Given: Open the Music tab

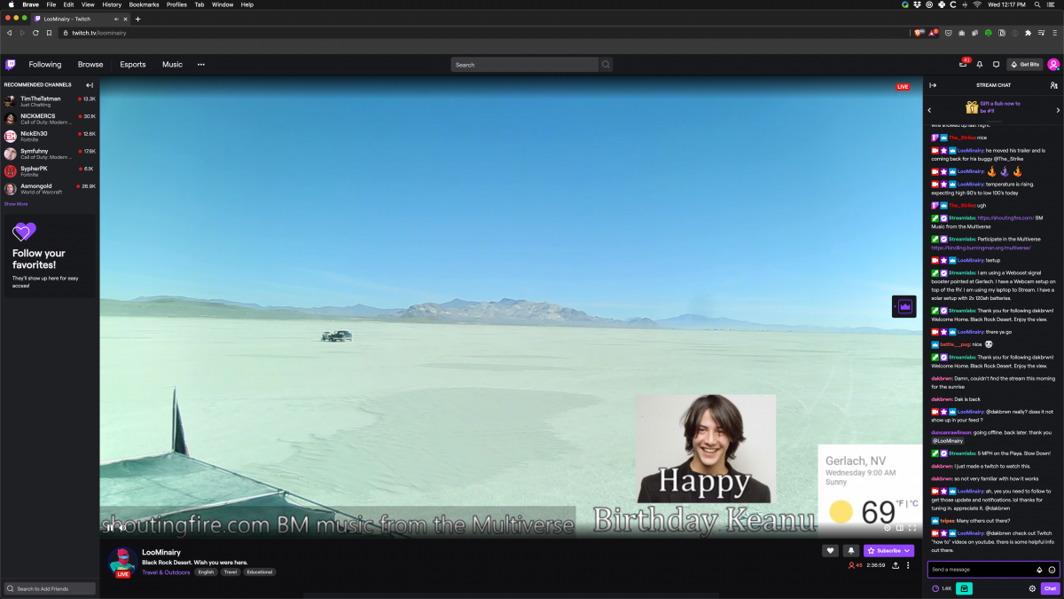Looking at the screenshot, I should pos(172,64).
